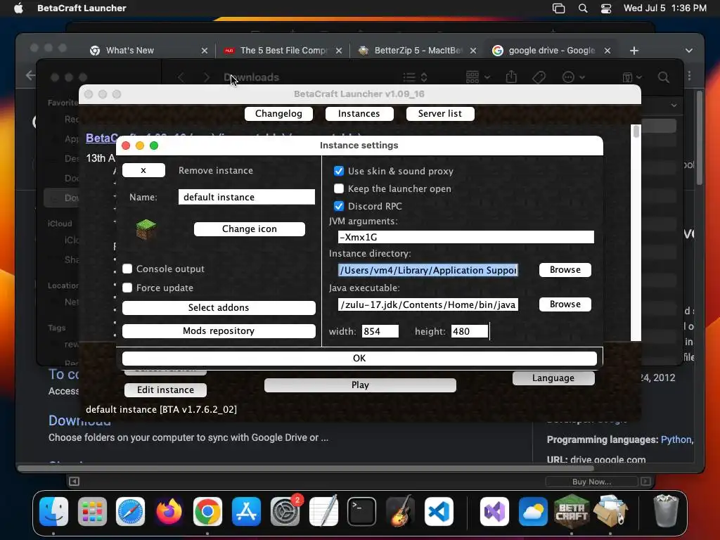
Task: Open TextEdit from the dock
Action: point(323,511)
